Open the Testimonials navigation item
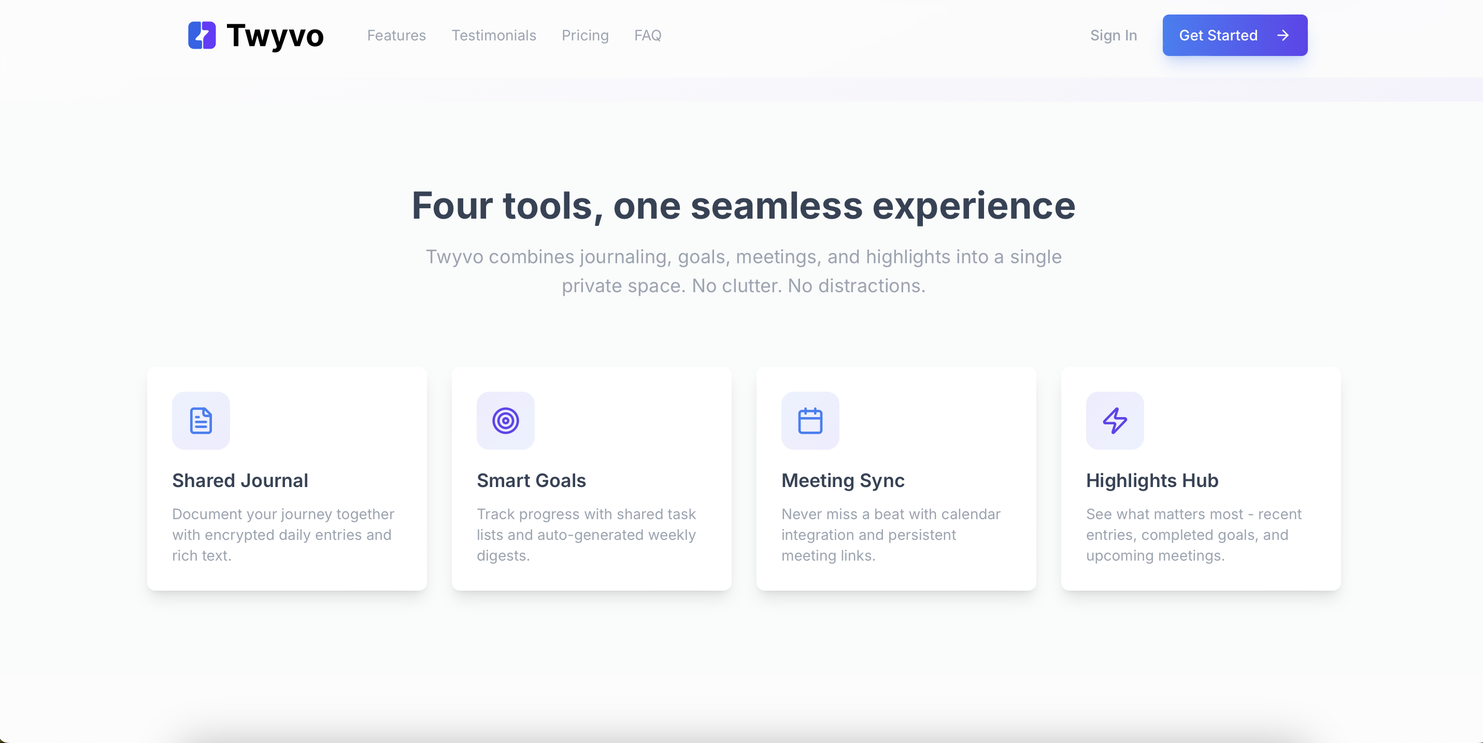This screenshot has height=743, width=1483. (494, 35)
